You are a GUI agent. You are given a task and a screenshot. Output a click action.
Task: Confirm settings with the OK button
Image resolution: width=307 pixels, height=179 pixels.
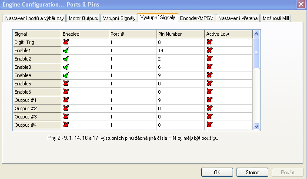click(217, 172)
